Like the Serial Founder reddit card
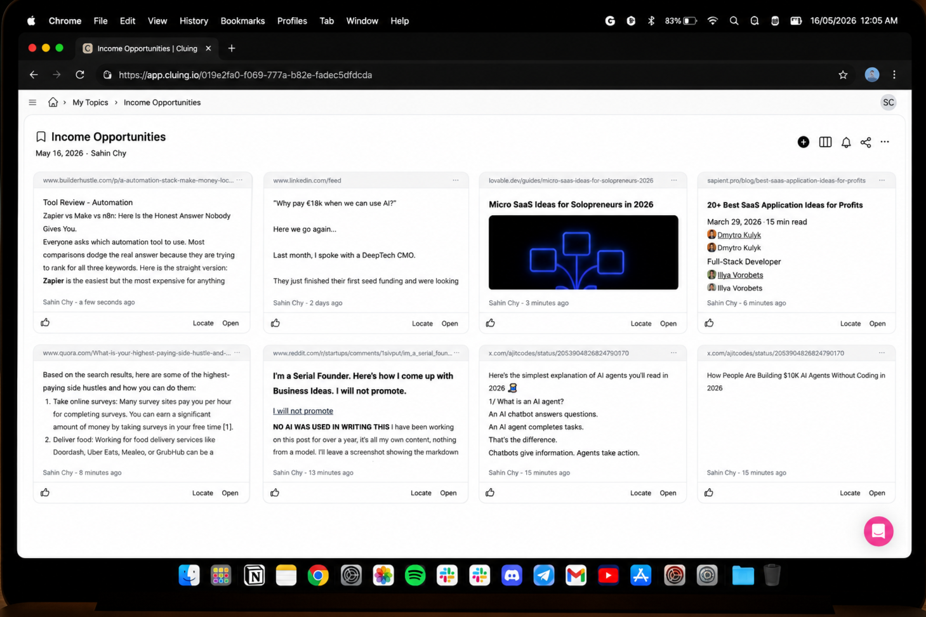The height and width of the screenshot is (617, 926). point(275,493)
